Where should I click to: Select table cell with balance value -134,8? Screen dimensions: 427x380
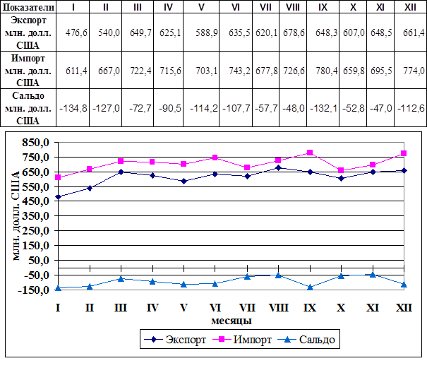72,108
